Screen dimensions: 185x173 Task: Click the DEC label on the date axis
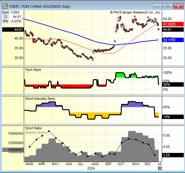point(148,164)
